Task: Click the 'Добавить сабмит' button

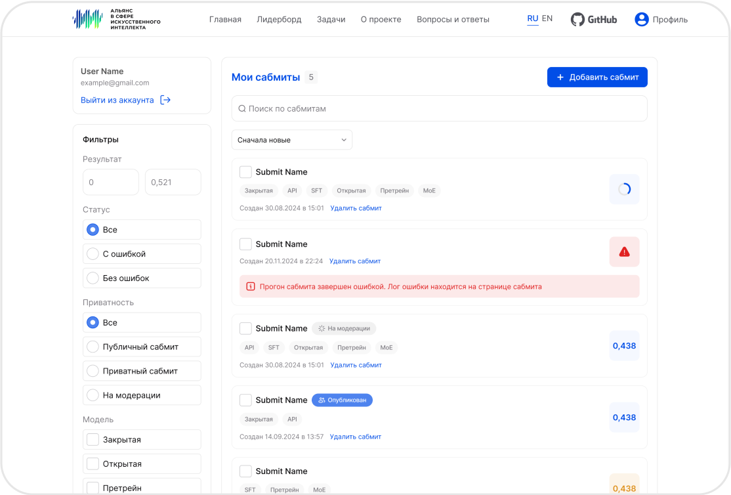Action: (597, 77)
